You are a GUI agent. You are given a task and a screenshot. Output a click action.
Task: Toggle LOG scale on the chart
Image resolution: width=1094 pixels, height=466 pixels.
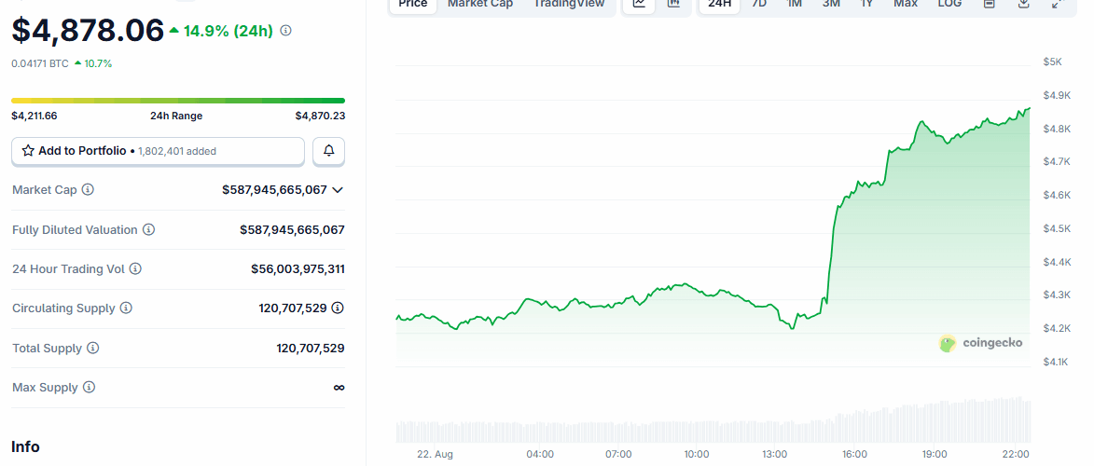pos(949,4)
